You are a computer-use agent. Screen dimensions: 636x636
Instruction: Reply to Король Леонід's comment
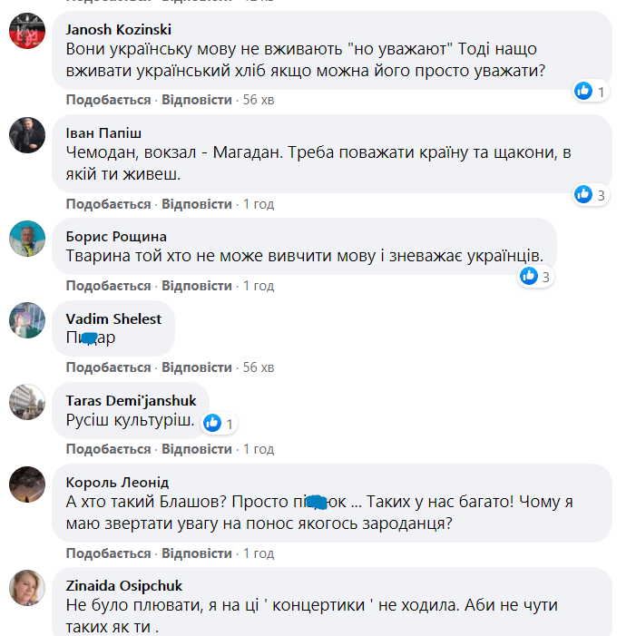pos(197,553)
